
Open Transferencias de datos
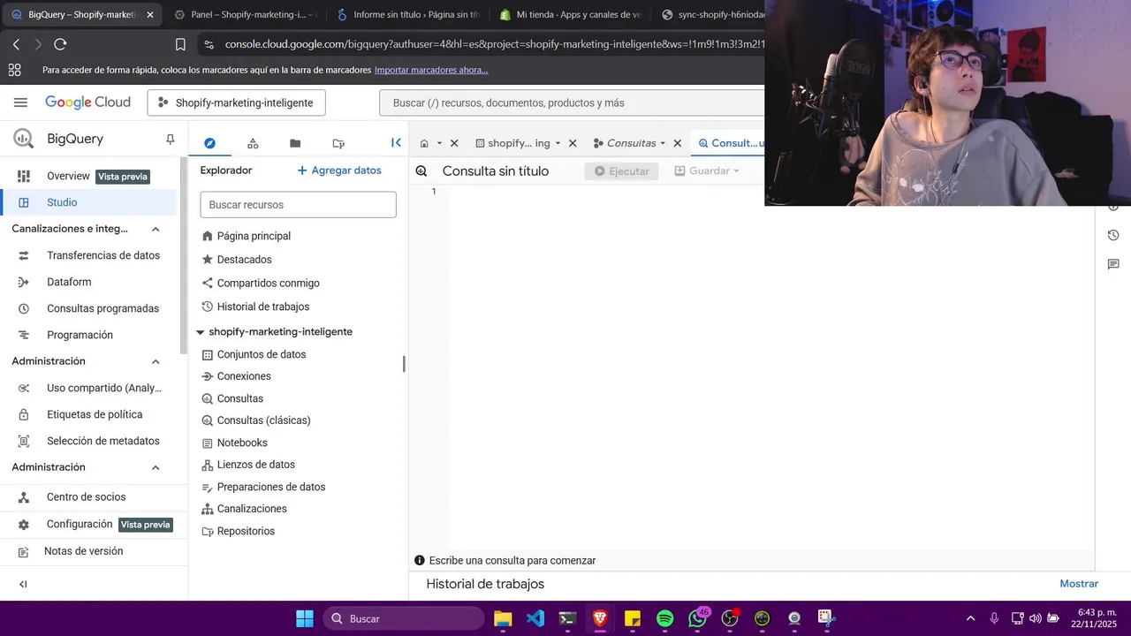pos(88,255)
